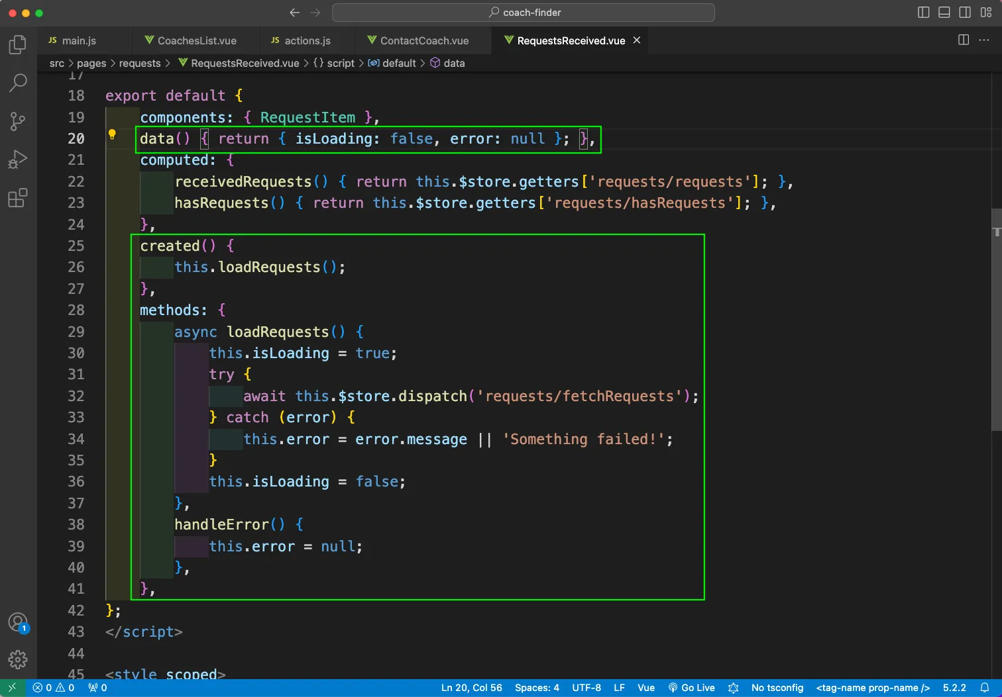Click the handleError method name
1002x697 pixels.
point(221,524)
